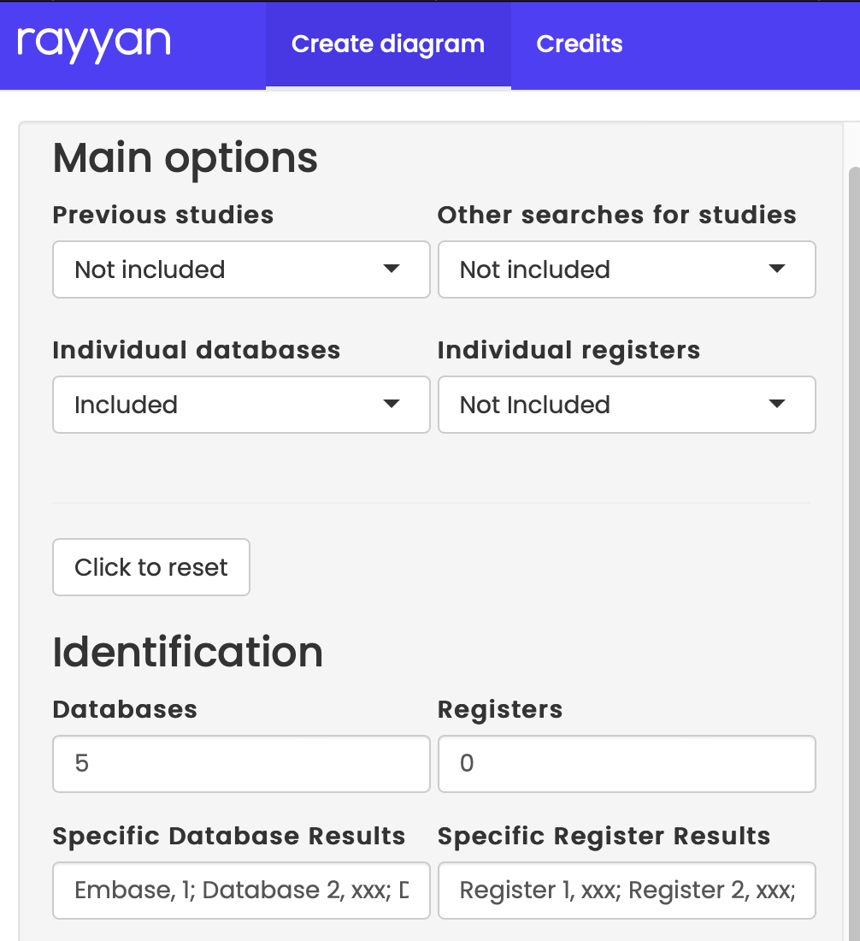The height and width of the screenshot is (941, 860).
Task: Select the Specific Register Results input
Action: click(x=627, y=890)
